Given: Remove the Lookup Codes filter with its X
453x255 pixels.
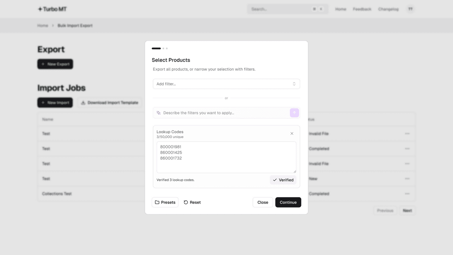Looking at the screenshot, I should click(x=292, y=134).
